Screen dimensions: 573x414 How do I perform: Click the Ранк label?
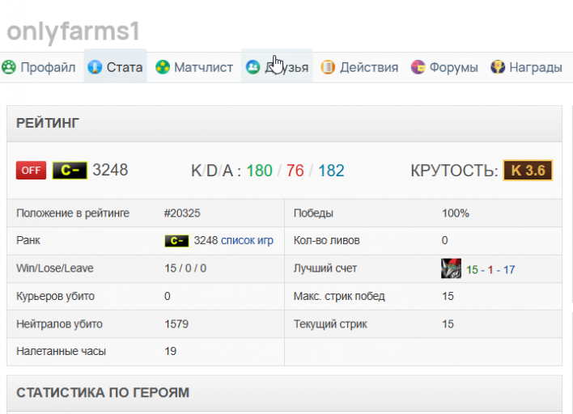coord(28,241)
